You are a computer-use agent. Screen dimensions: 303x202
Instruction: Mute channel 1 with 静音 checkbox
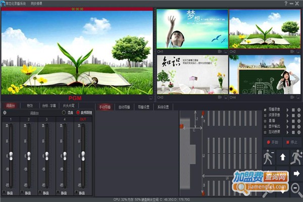[4, 192]
